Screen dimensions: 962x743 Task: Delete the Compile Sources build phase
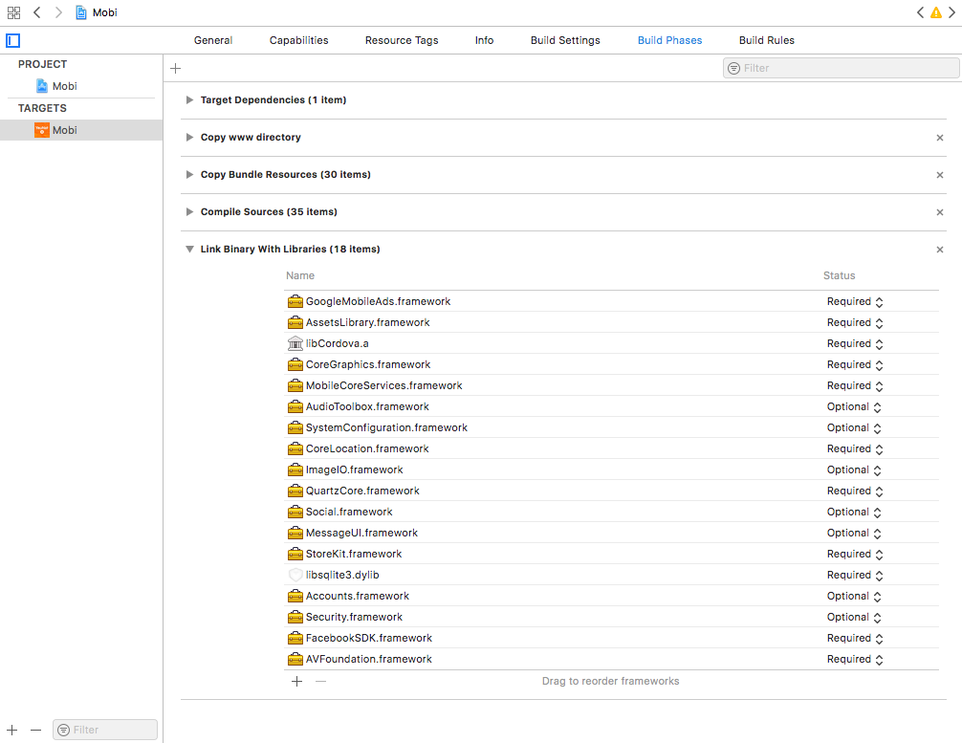pyautogui.click(x=939, y=212)
